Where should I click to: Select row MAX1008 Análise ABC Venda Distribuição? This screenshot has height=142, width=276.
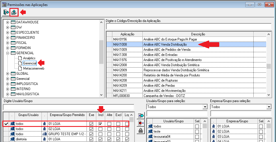[x=186, y=44]
